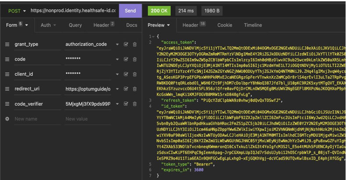Open POST method dropdown
The height and width of the screenshot is (180, 346).
(17, 11)
